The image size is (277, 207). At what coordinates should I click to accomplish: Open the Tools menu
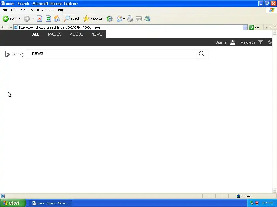tap(51, 10)
